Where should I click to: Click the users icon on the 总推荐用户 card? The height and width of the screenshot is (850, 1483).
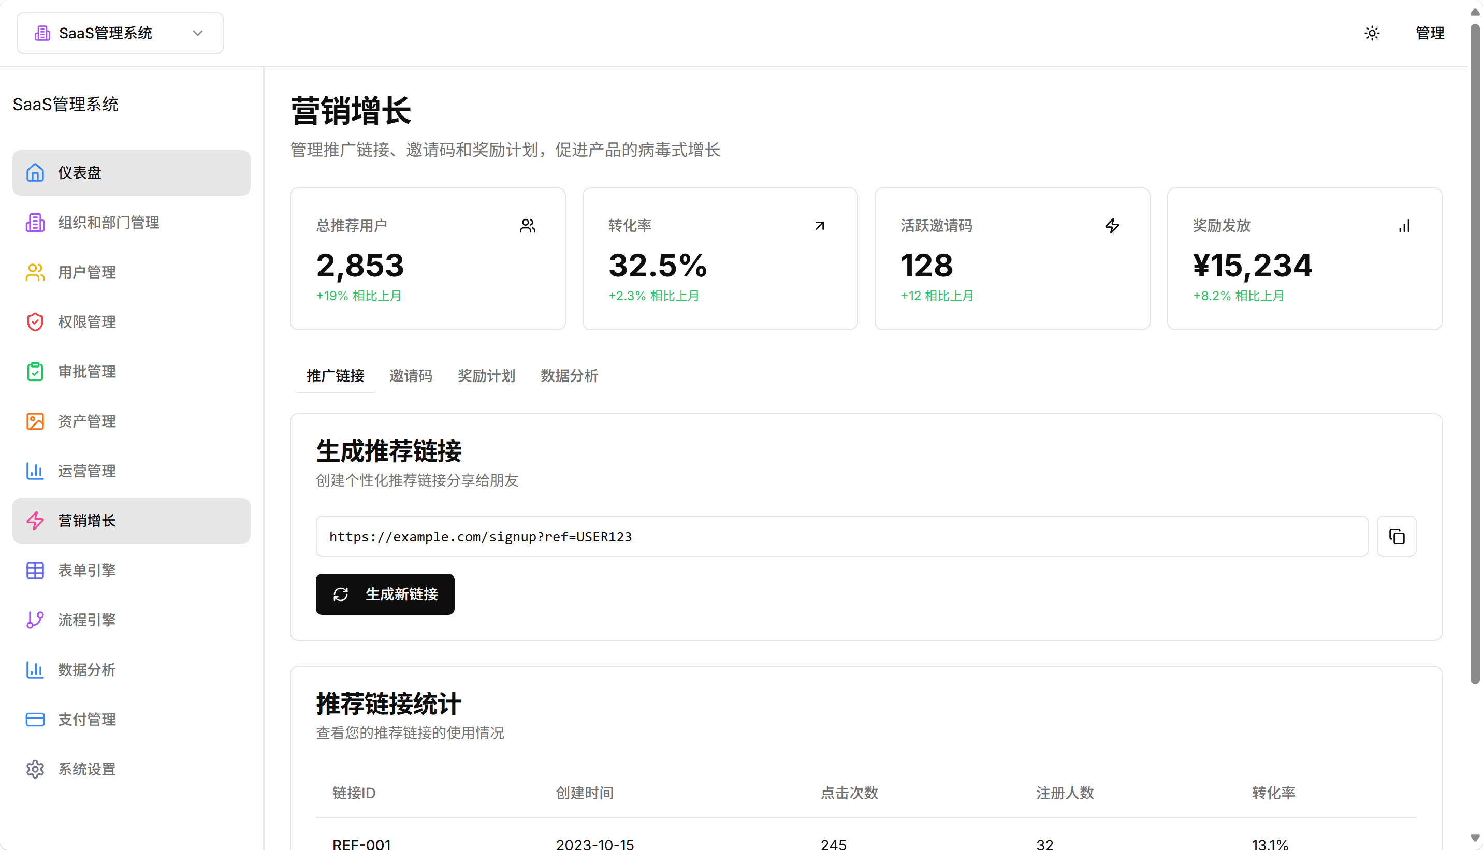coord(527,226)
